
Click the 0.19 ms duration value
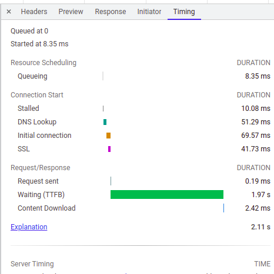click(x=258, y=181)
